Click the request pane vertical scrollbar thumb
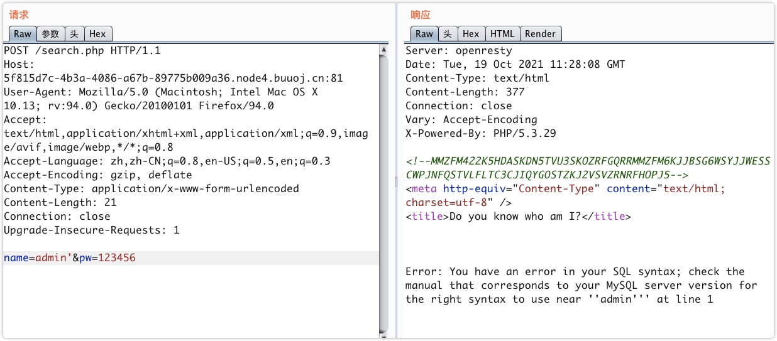 click(x=383, y=188)
